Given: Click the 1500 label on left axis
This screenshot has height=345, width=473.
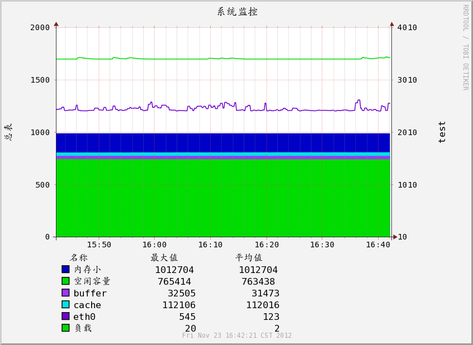Looking at the screenshot, I should 40,80.
